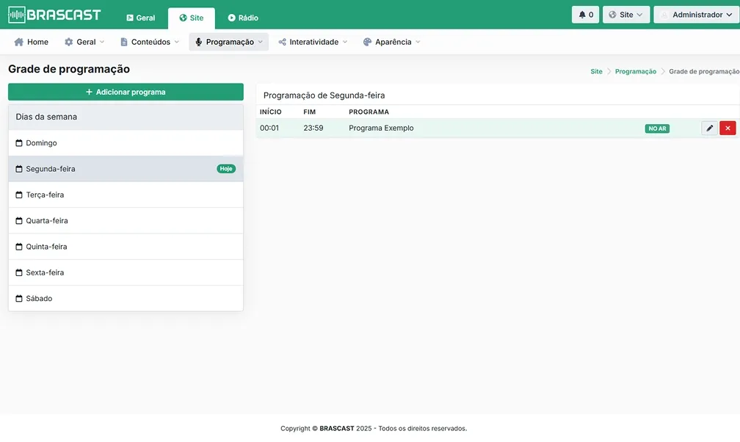
Task: Open the Interatividade menu
Action: click(x=313, y=42)
